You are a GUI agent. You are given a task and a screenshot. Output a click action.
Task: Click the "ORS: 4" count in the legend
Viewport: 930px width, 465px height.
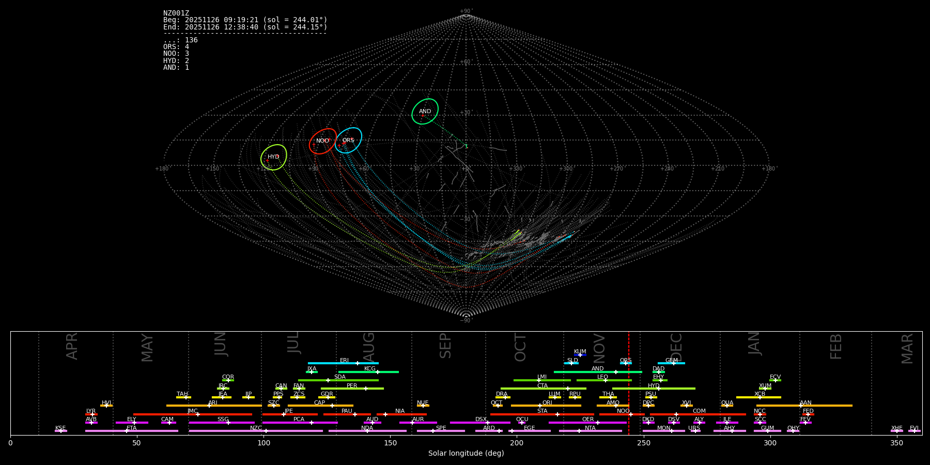click(176, 47)
